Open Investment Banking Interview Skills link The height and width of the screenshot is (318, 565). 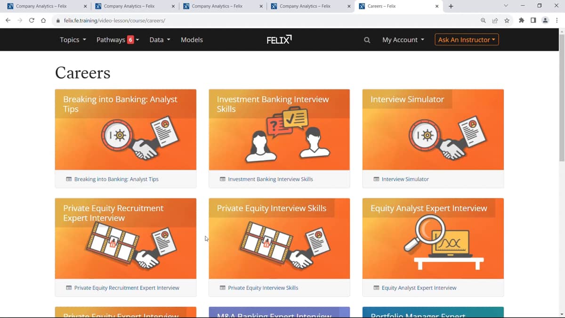click(270, 179)
